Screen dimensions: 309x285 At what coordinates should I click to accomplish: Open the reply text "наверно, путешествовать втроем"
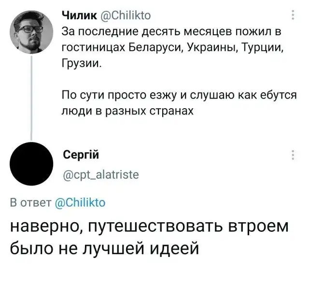[x=149, y=227]
